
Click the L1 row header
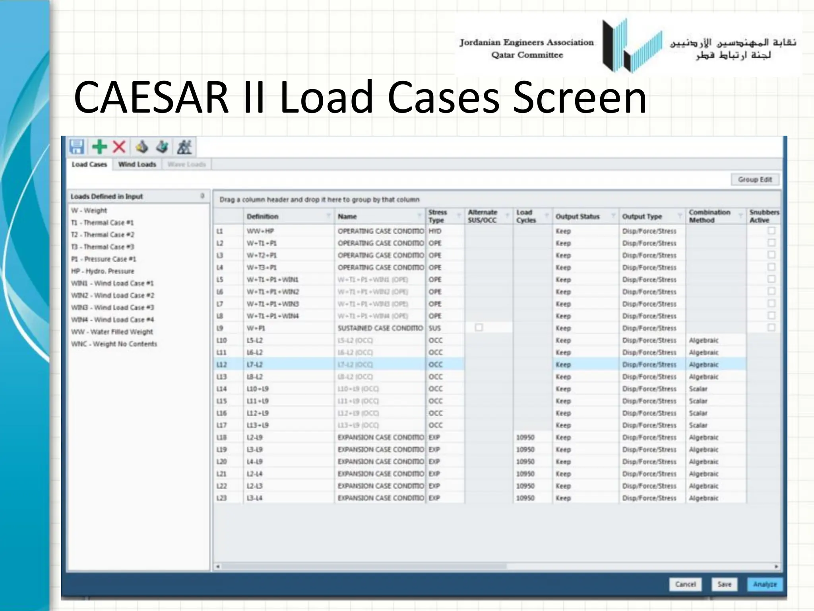click(x=228, y=231)
